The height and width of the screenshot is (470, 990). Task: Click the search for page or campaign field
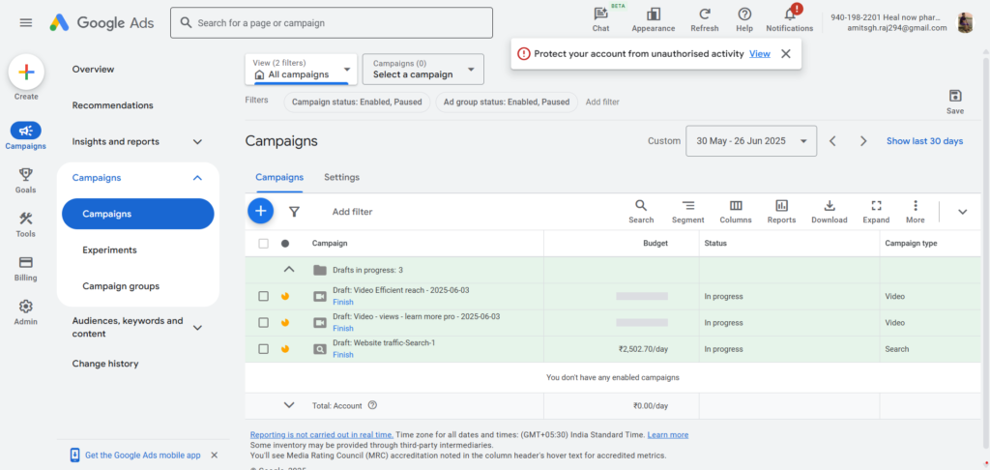332,23
